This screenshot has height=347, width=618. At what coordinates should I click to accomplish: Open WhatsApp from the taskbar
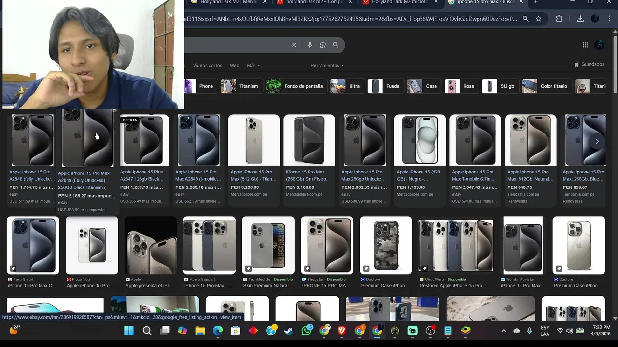click(x=307, y=331)
